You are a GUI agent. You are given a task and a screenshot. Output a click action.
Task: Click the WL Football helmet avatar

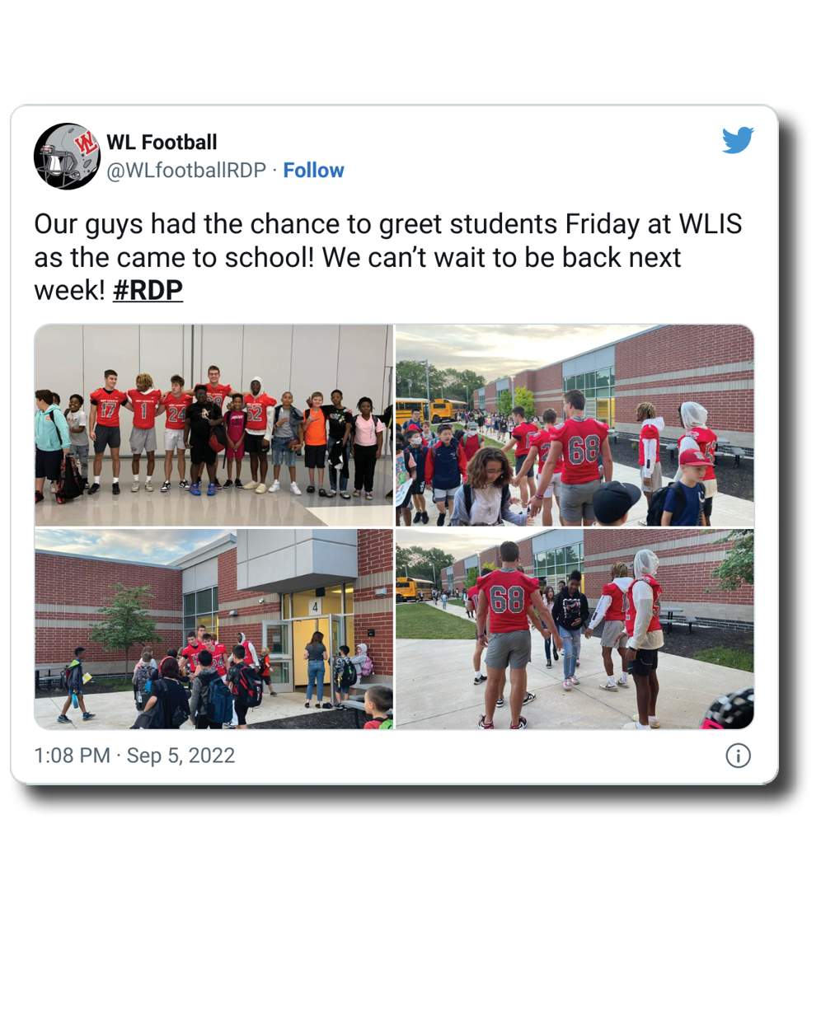point(67,156)
